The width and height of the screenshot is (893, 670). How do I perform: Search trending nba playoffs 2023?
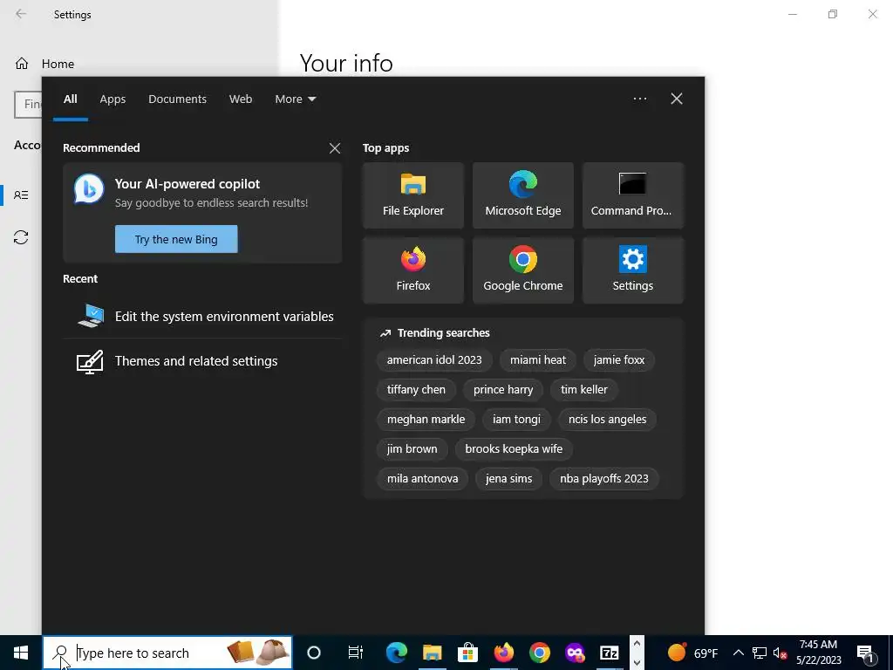pyautogui.click(x=603, y=479)
